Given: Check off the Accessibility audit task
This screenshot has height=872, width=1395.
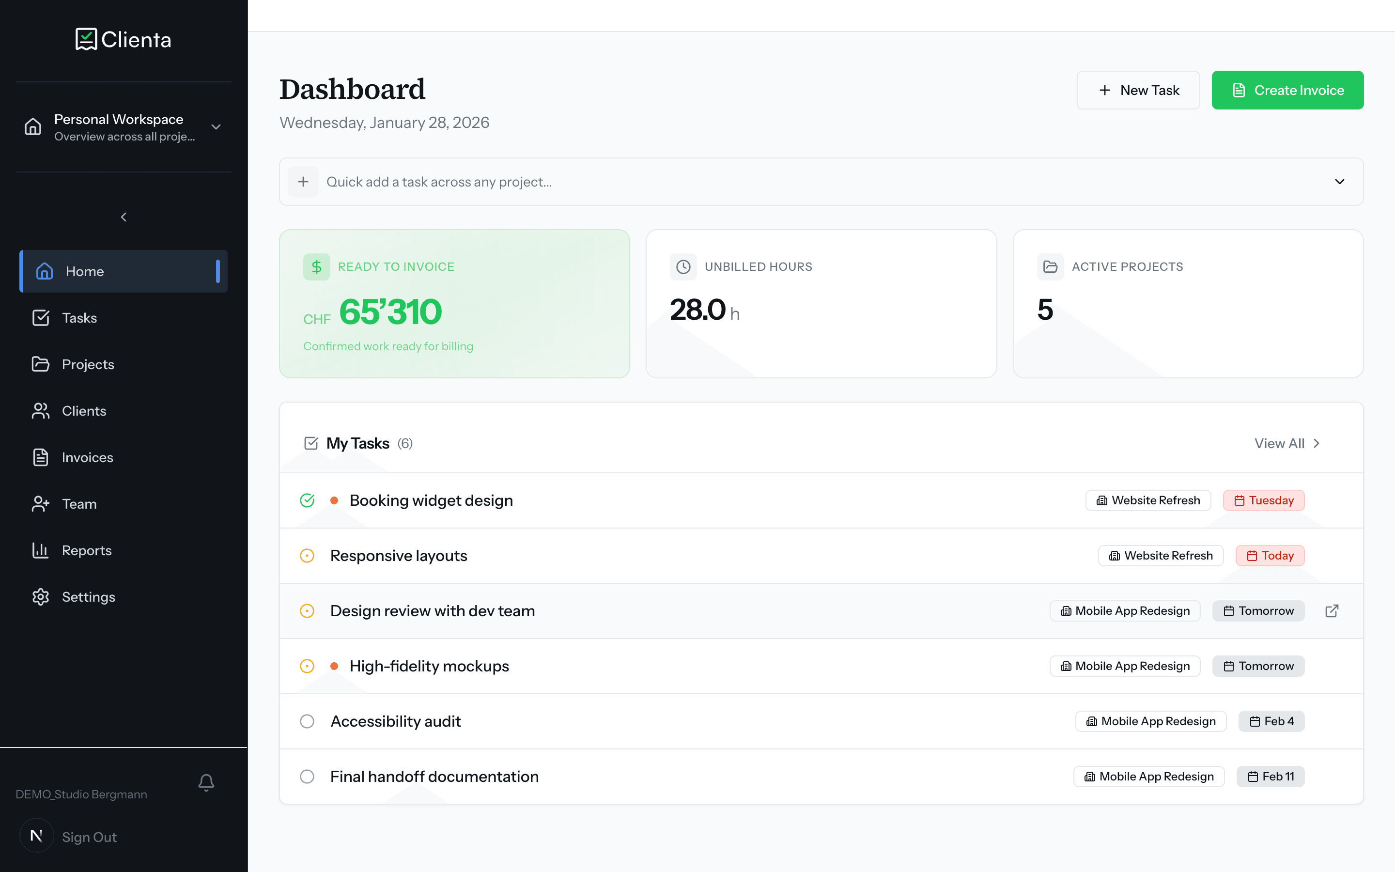Looking at the screenshot, I should tap(307, 721).
